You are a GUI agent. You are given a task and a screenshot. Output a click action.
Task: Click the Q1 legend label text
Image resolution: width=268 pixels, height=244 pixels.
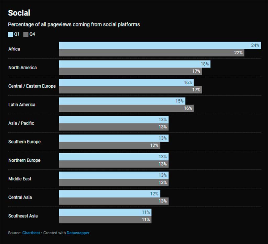click(17, 34)
